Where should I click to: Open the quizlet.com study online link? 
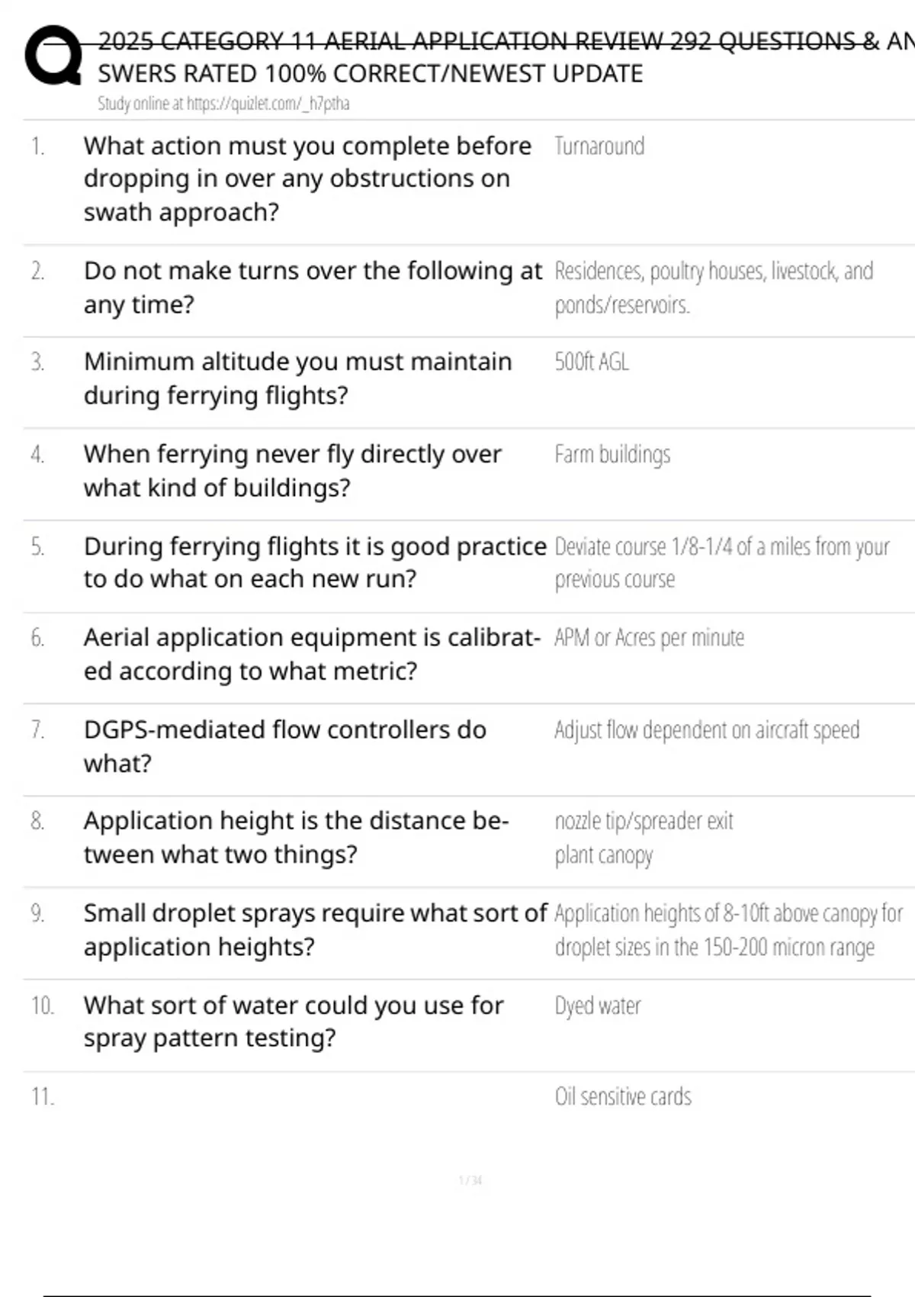coord(223,104)
